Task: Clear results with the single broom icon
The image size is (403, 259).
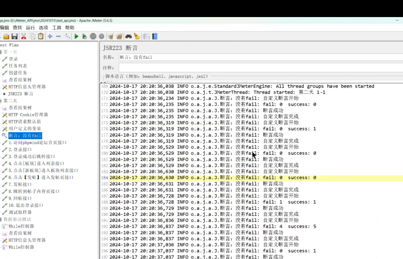Action: coord(111,36)
